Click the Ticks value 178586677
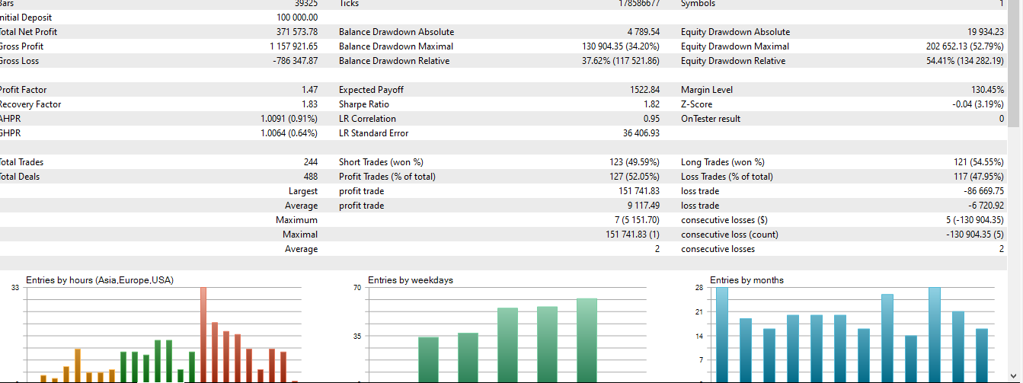1023x383 pixels. point(638,3)
